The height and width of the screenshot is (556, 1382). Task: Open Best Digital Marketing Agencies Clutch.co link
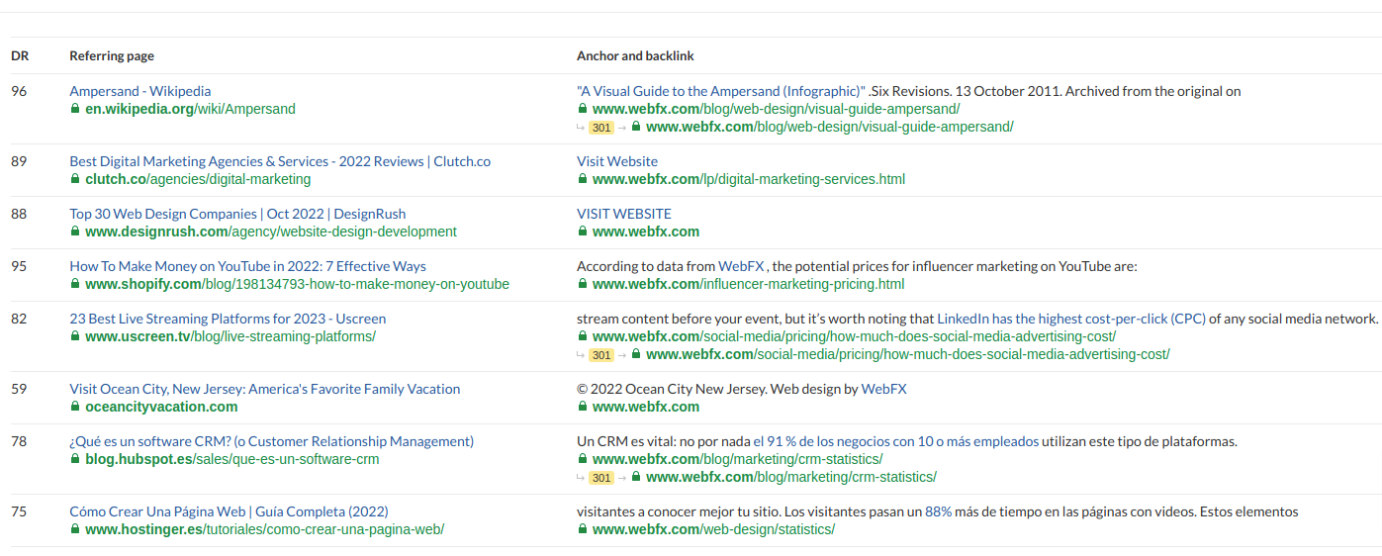(x=280, y=161)
